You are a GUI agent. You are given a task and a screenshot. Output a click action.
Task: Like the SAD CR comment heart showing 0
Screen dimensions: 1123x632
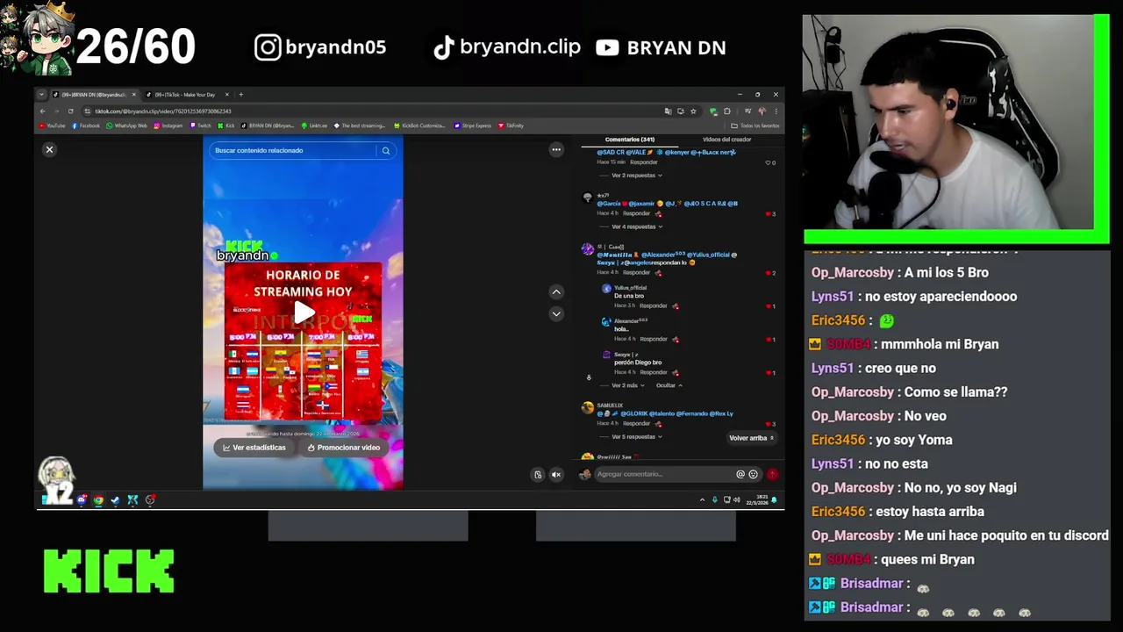tap(769, 162)
